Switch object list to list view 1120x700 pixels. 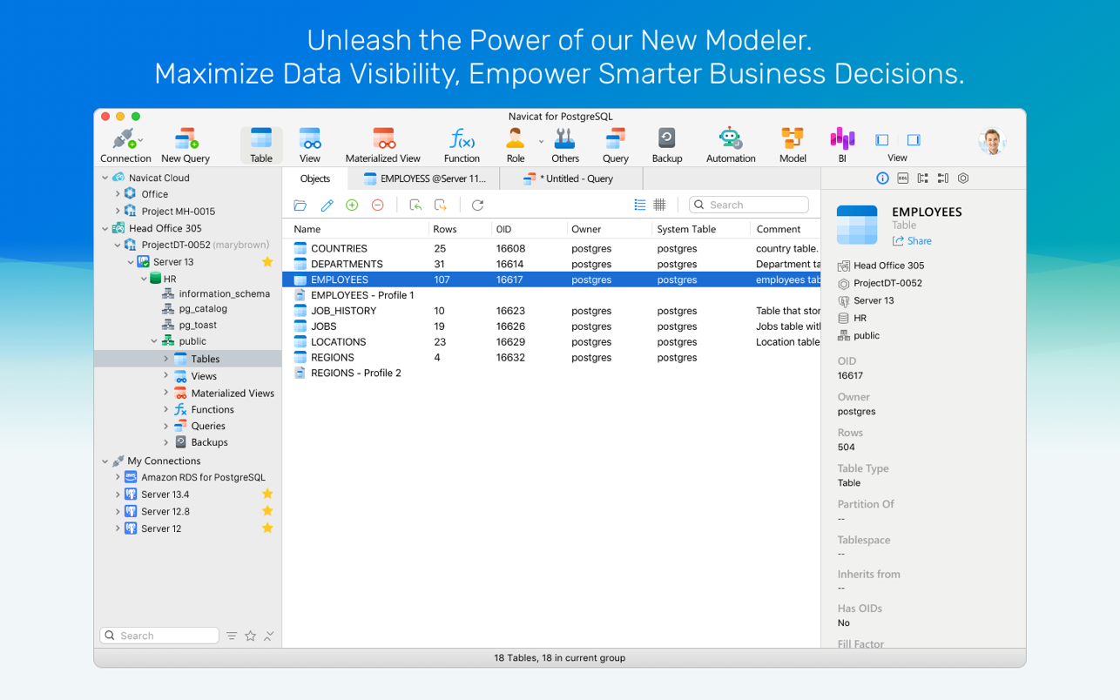click(x=640, y=205)
